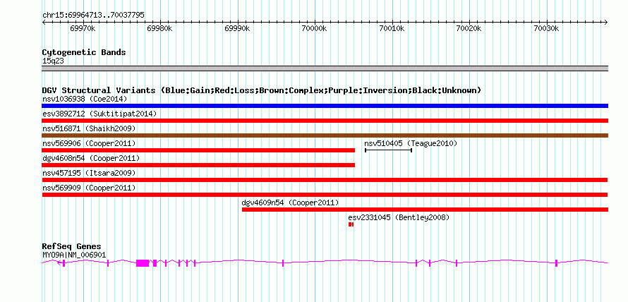
Task: Click the 70000k ruler tick label
Action: tap(315, 28)
